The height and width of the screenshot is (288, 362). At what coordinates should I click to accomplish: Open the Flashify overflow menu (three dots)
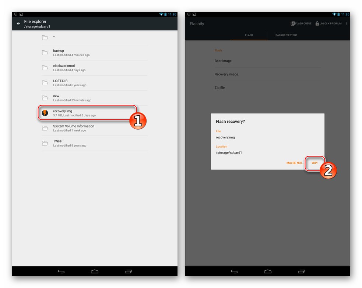pyautogui.click(x=347, y=24)
